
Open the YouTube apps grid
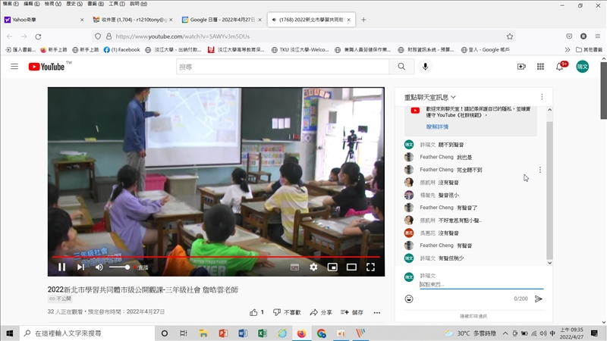click(540, 67)
